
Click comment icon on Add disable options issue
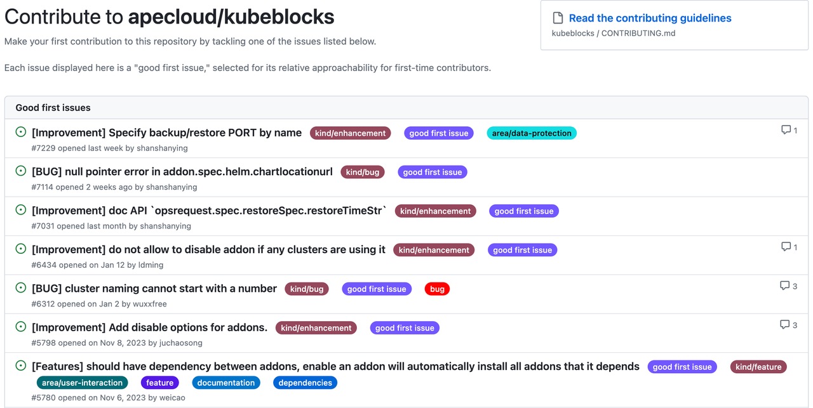point(784,324)
